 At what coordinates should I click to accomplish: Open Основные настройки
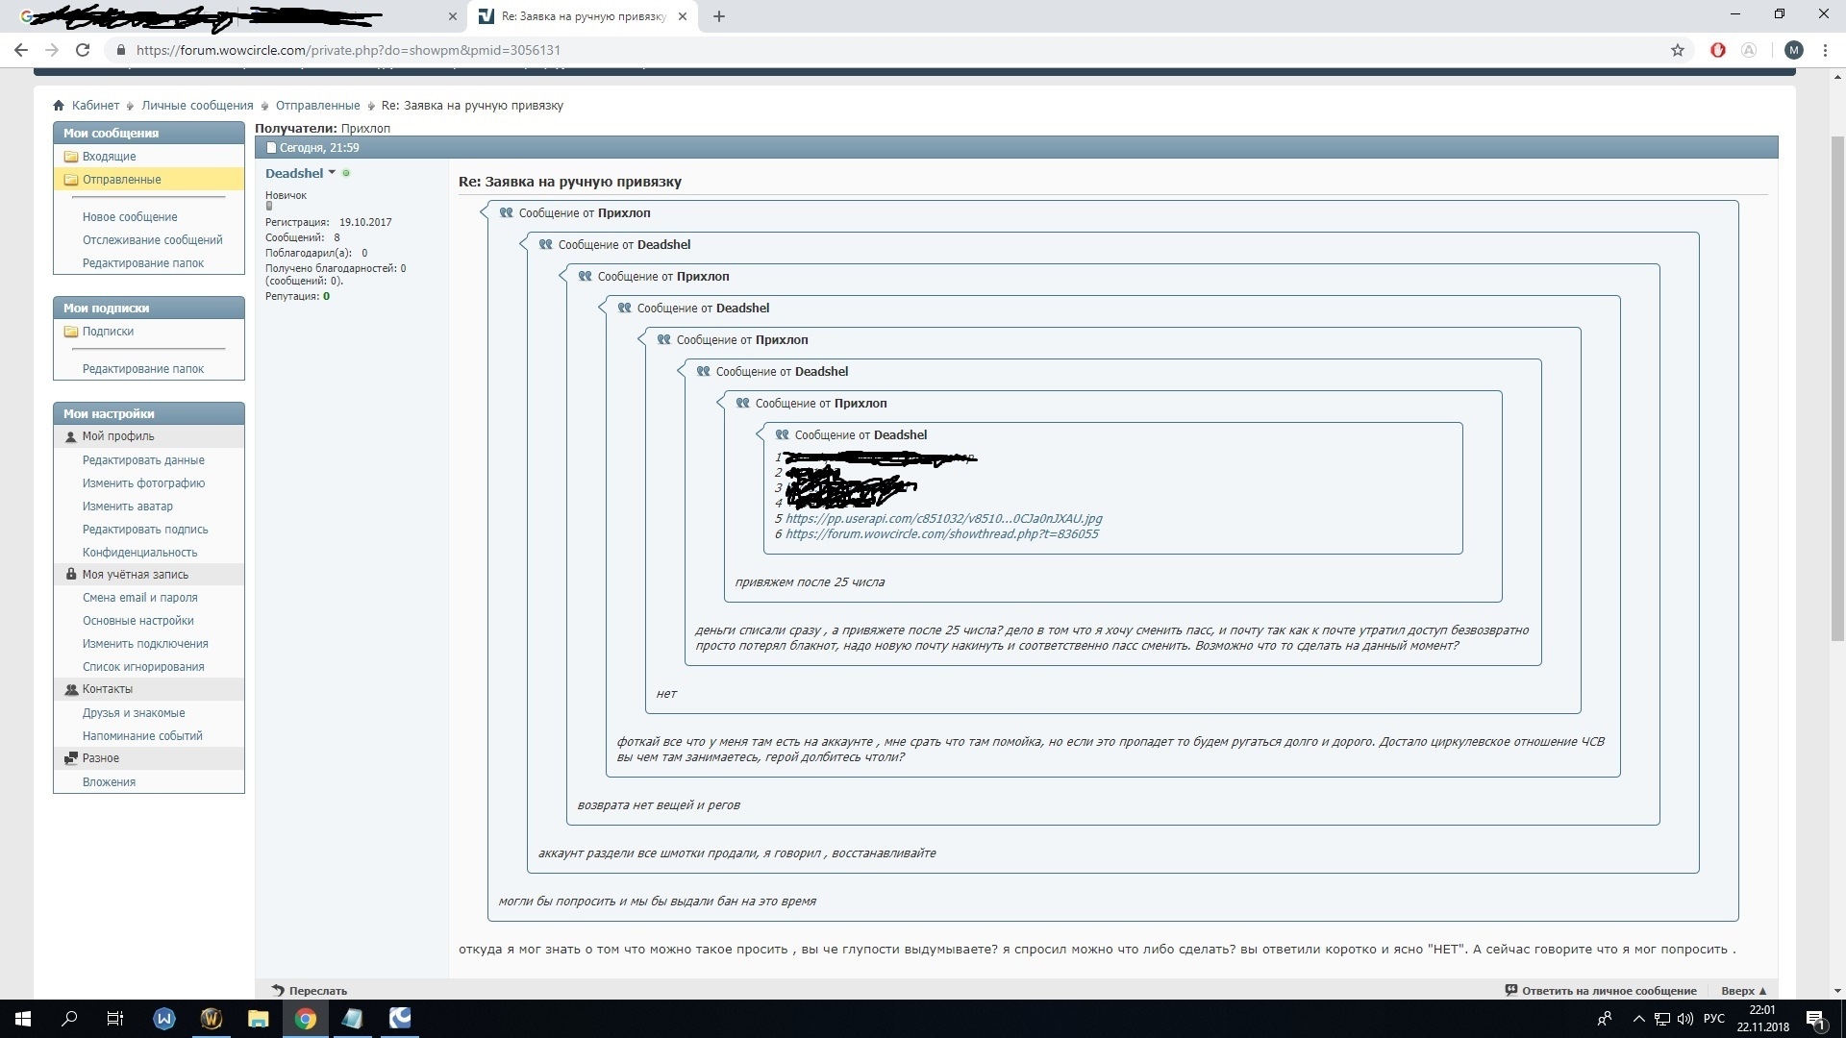pyautogui.click(x=137, y=621)
